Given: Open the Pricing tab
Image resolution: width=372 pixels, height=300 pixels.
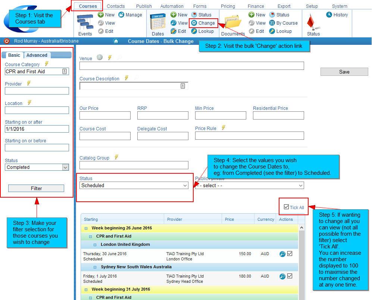Looking at the screenshot, I should tap(228, 6).
